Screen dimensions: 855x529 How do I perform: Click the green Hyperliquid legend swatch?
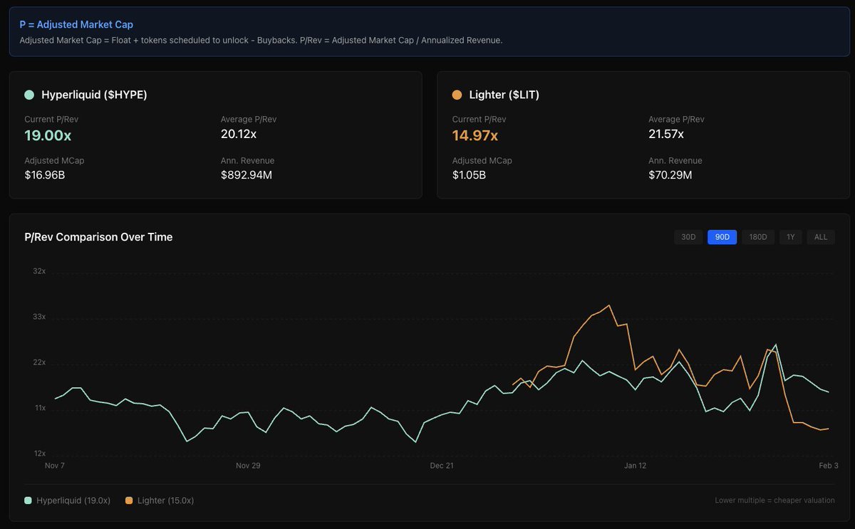point(28,501)
